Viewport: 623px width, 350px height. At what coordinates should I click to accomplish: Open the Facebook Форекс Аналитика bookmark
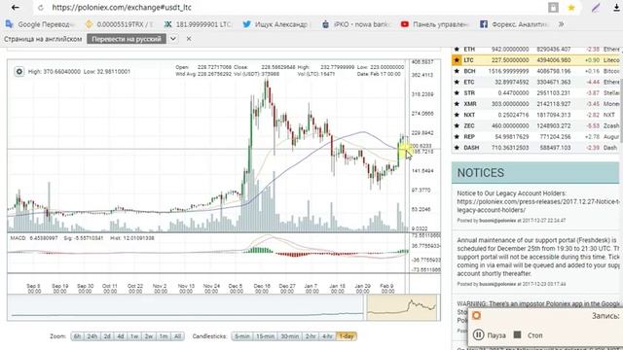(x=514, y=24)
